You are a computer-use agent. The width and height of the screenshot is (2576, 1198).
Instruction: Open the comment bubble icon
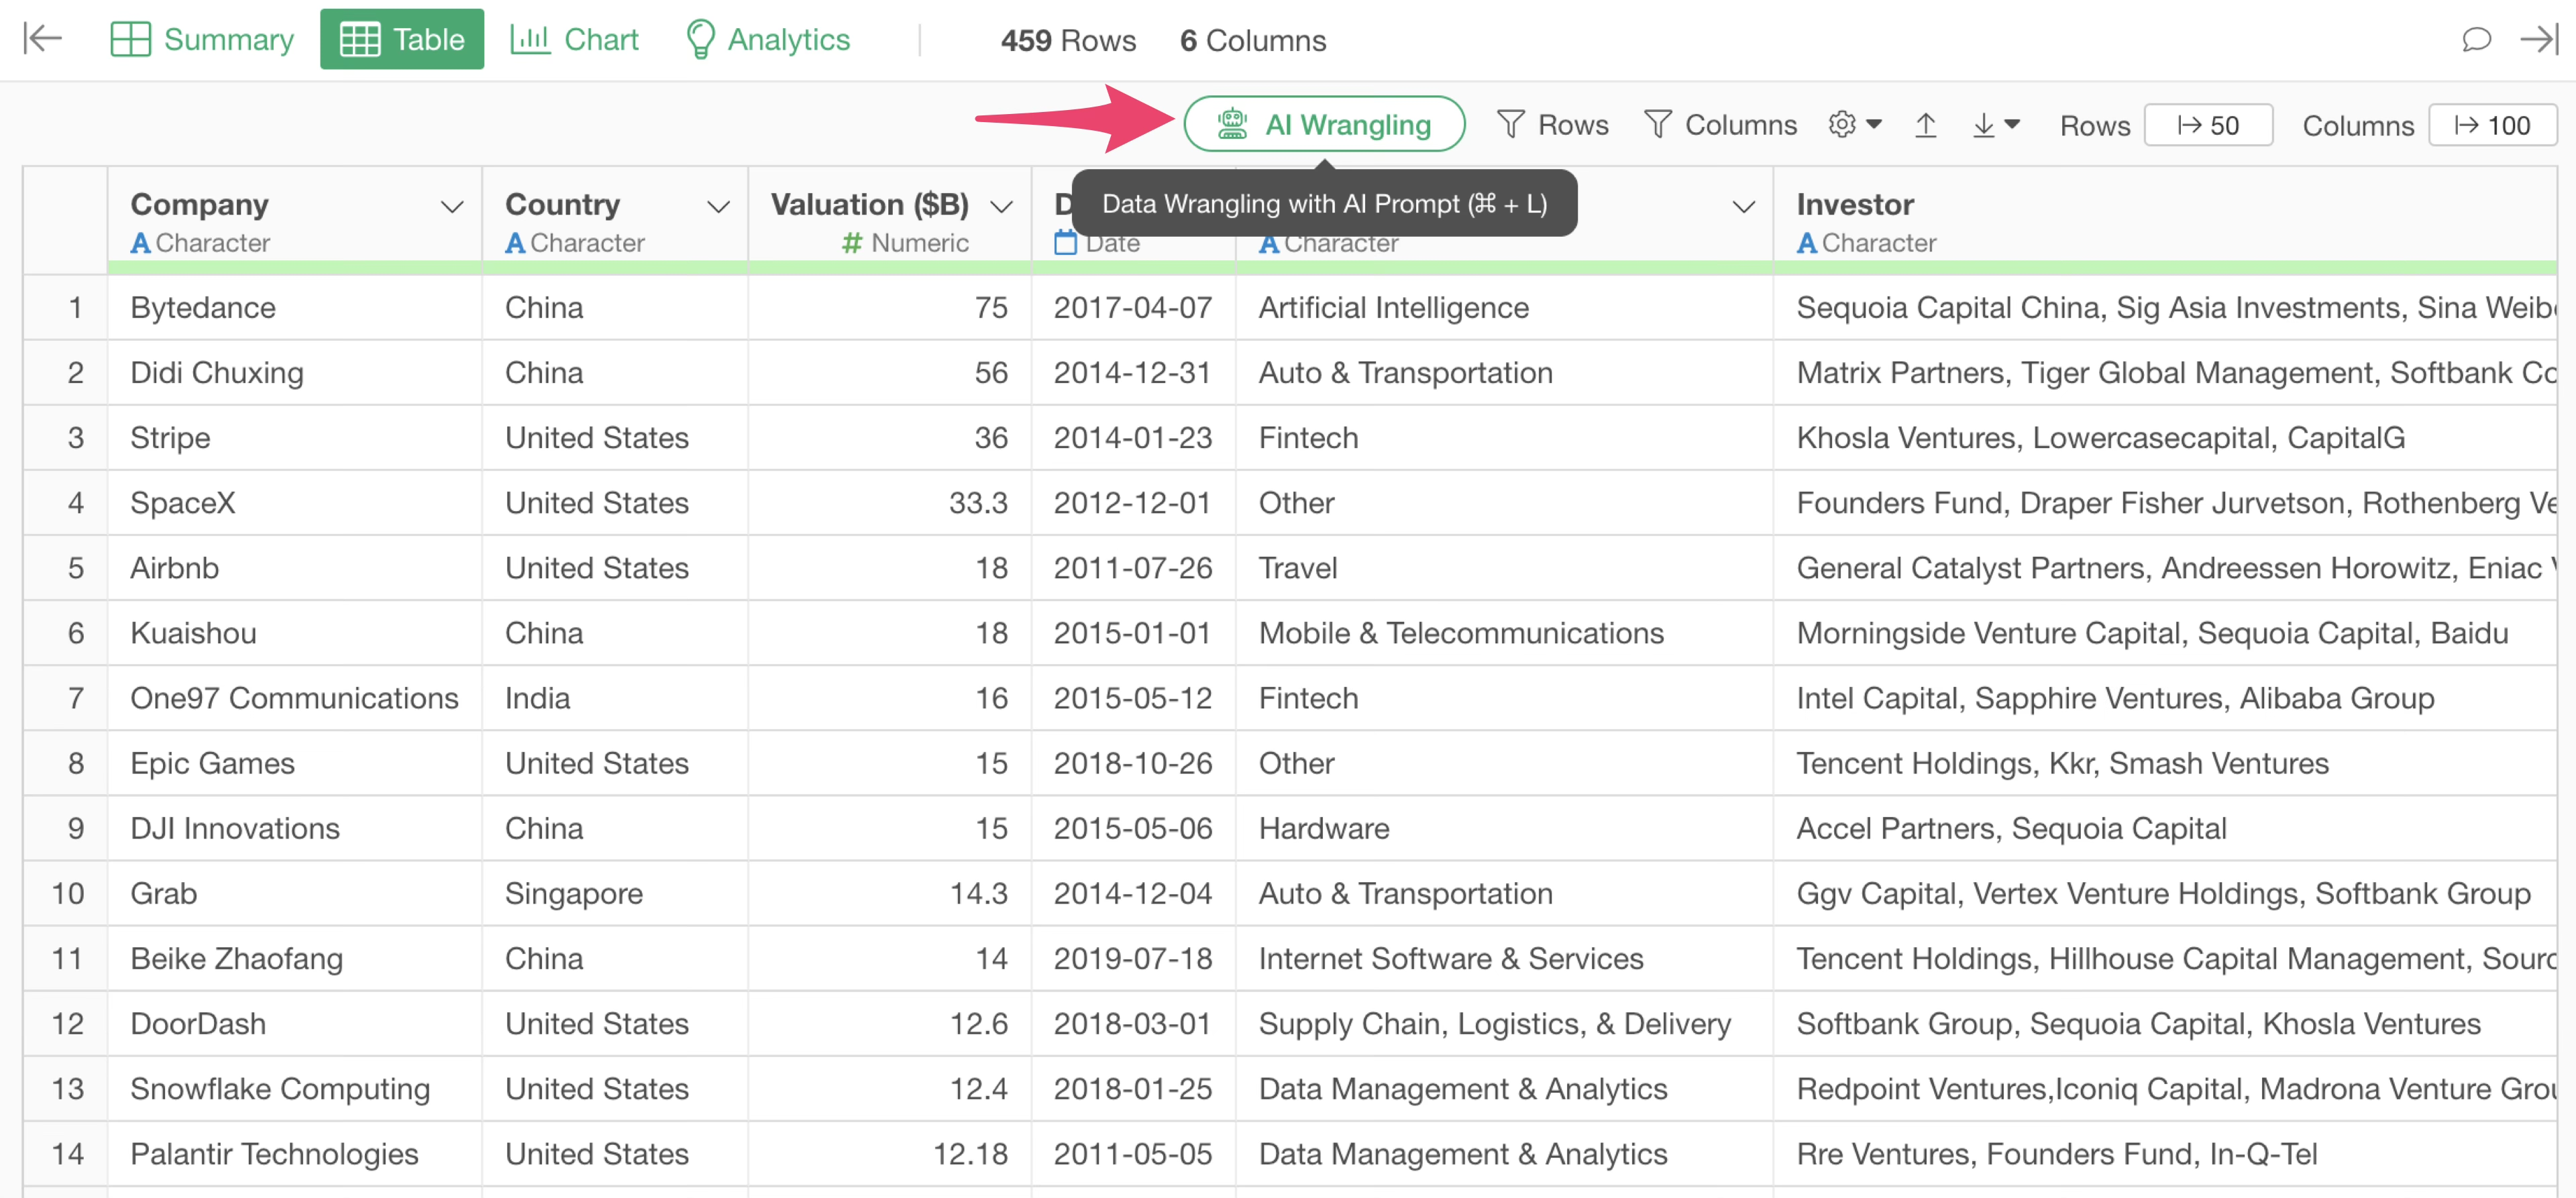click(2476, 40)
